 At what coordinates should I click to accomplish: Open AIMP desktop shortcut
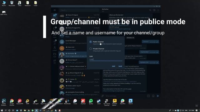tap(27, 102)
